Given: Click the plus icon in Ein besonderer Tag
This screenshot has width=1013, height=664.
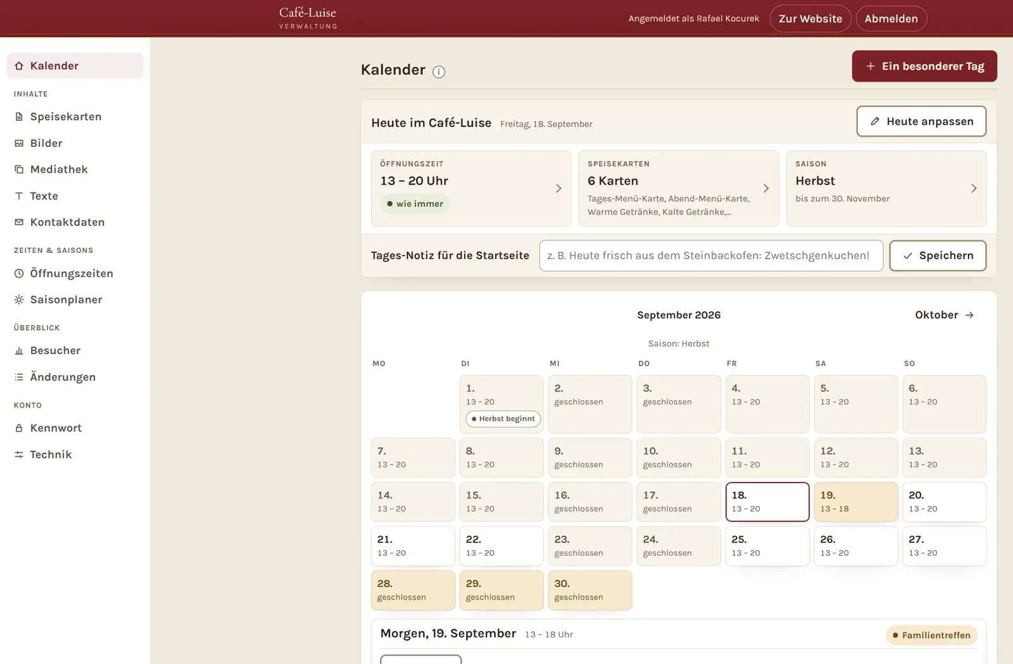Looking at the screenshot, I should tap(871, 66).
